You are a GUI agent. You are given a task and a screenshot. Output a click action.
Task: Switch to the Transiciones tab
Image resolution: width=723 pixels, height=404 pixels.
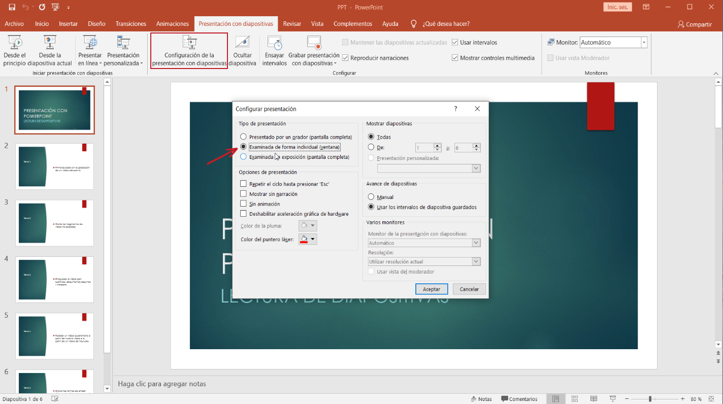pos(131,24)
